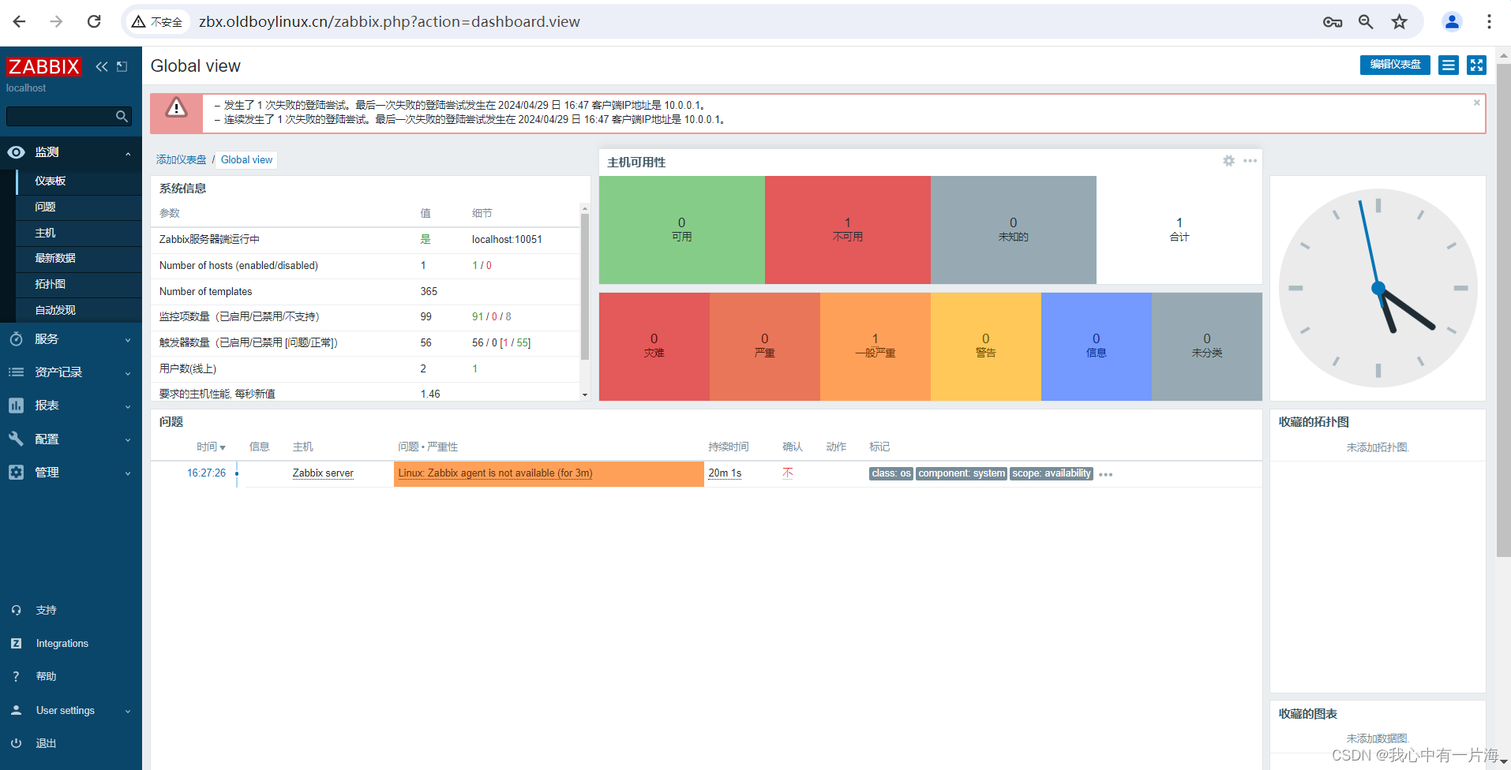This screenshot has height=770, width=1511.
Task: Click the class: os tag
Action: tap(891, 473)
